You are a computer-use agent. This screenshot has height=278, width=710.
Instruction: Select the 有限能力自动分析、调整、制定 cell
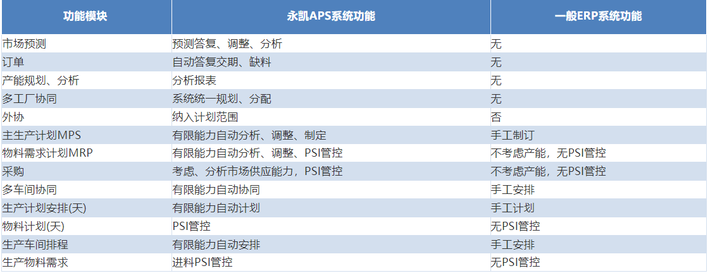(331, 135)
